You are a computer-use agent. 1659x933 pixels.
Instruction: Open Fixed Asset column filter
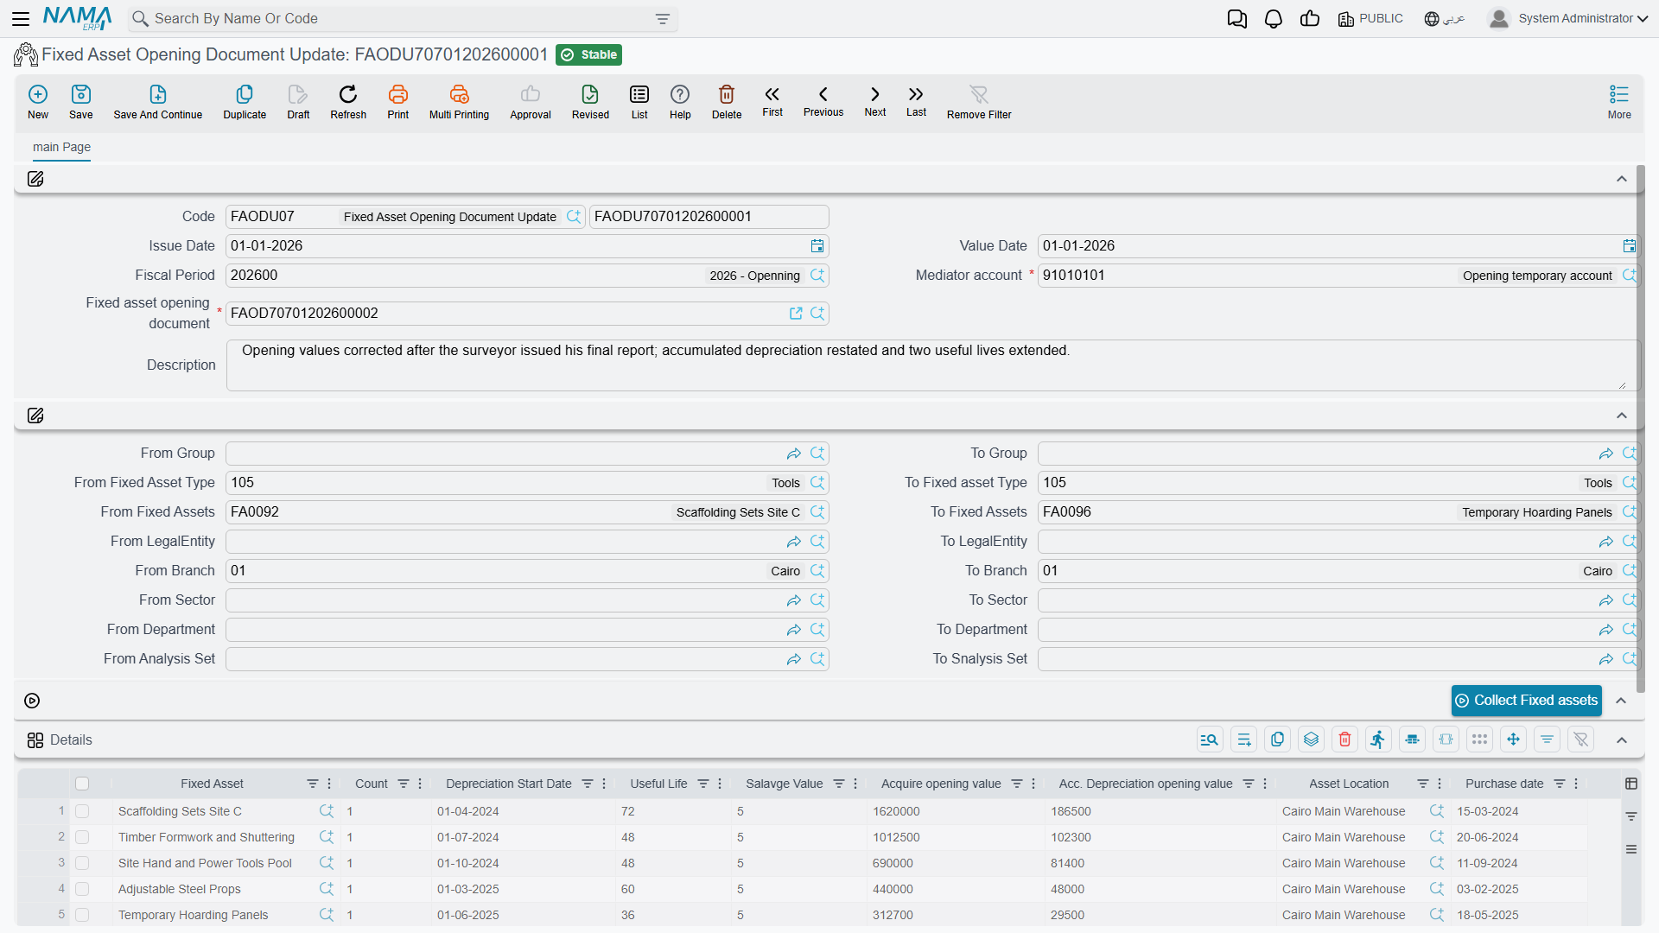pyautogui.click(x=312, y=784)
